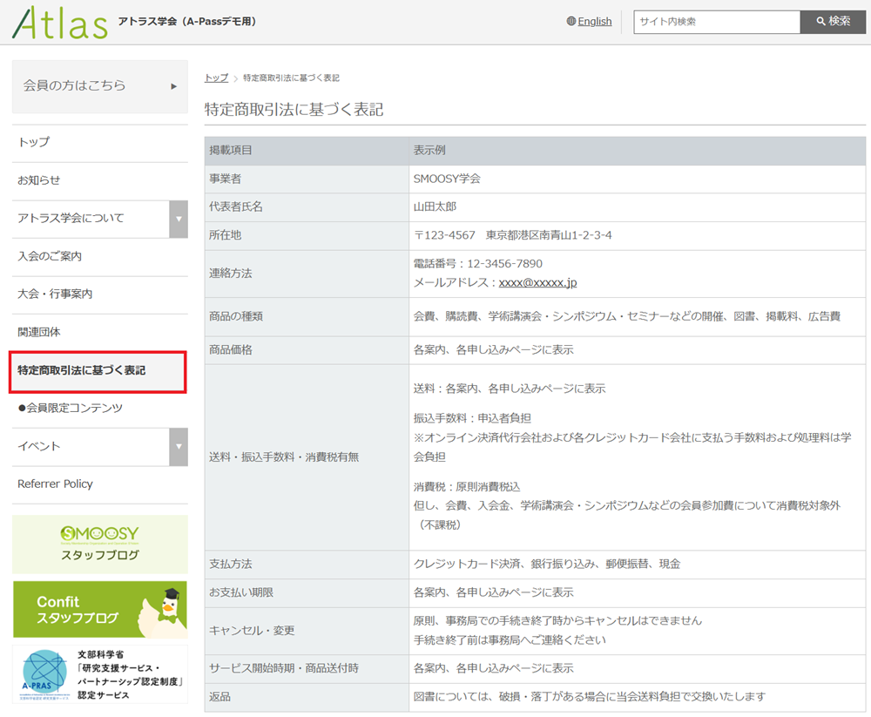This screenshot has height=717, width=871.
Task: Open the SMOOSY staff blog banner
Action: 100,545
